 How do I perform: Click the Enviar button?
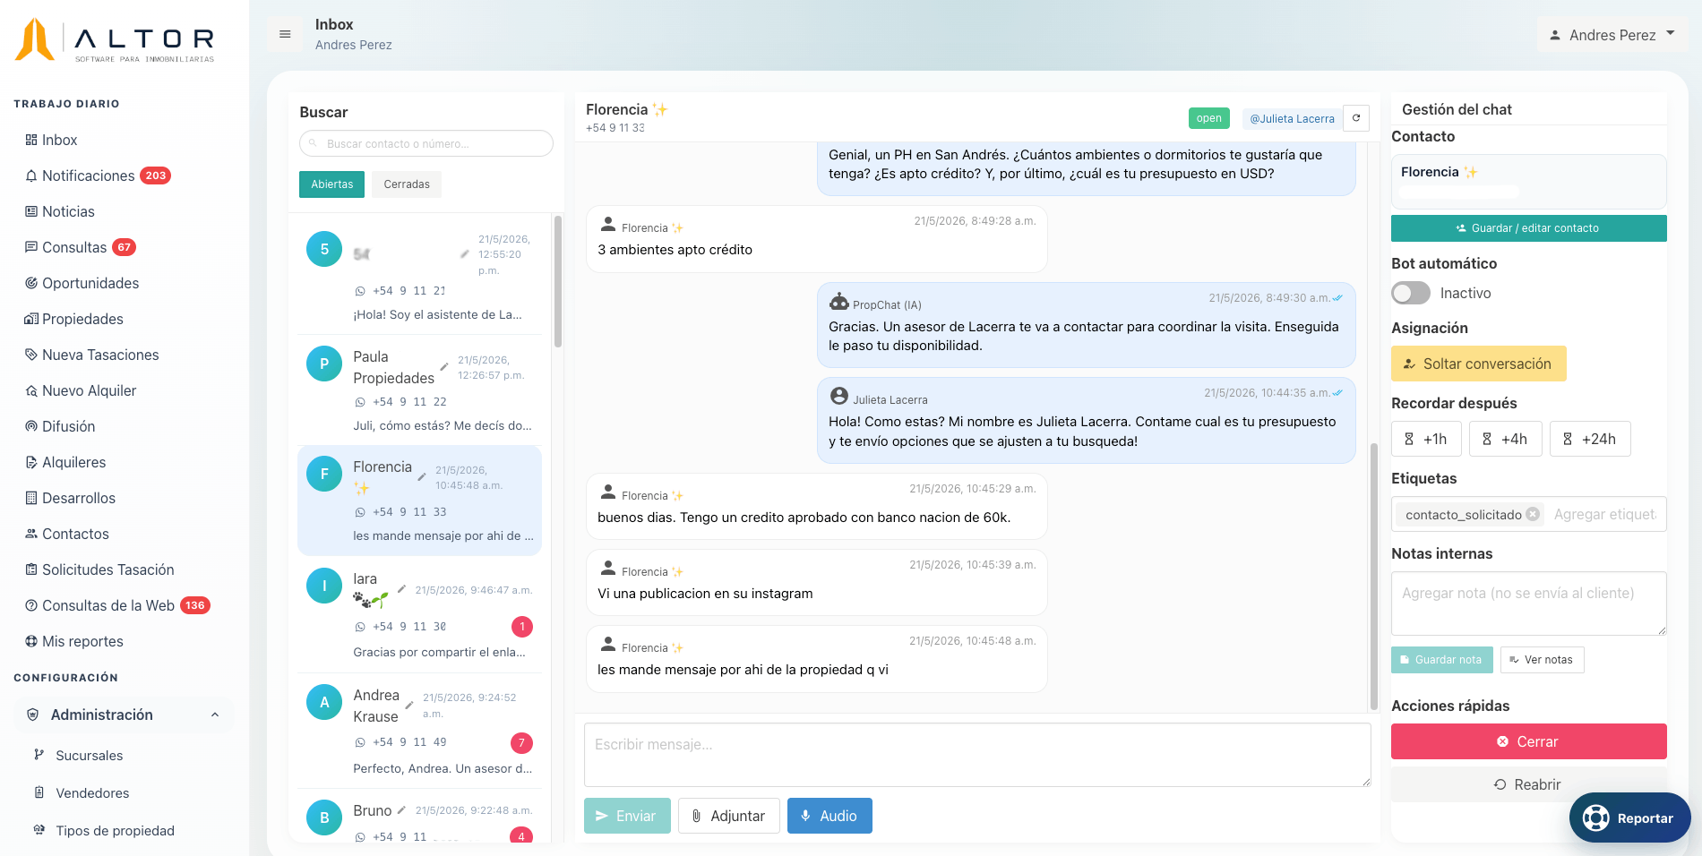pos(627,816)
